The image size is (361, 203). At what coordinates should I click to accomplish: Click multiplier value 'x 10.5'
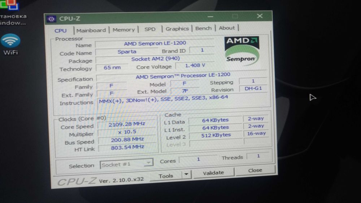127,132
